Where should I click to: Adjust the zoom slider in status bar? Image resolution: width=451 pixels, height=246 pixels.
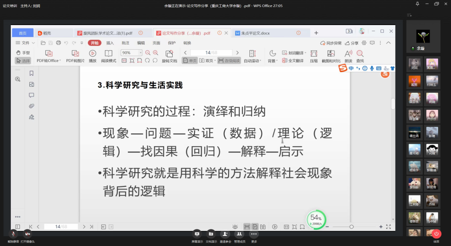pyautogui.click(x=351, y=227)
